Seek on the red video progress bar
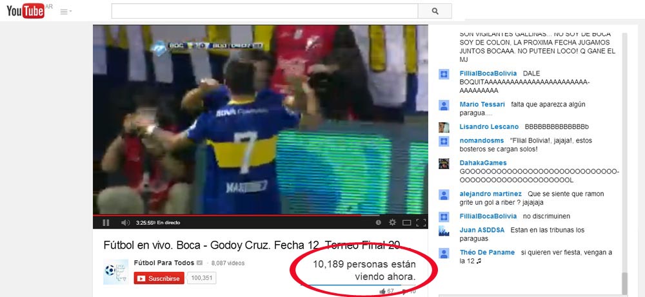This screenshot has height=297, width=645. 261,215
